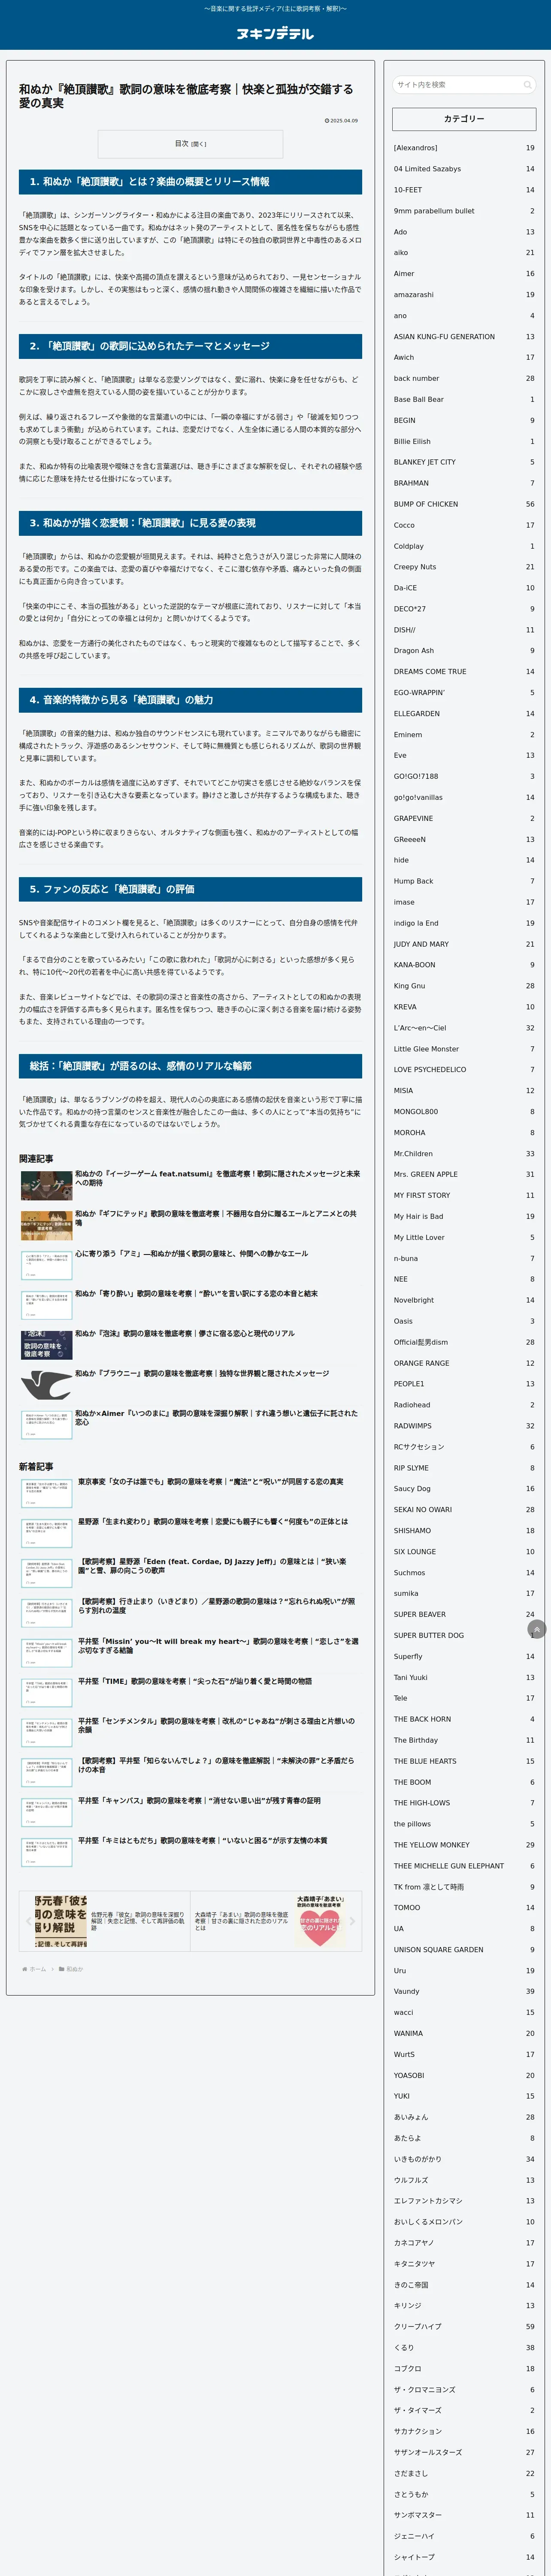This screenshot has width=551, height=2576.
Task: Open the サンボマスター category
Action: (464, 2515)
